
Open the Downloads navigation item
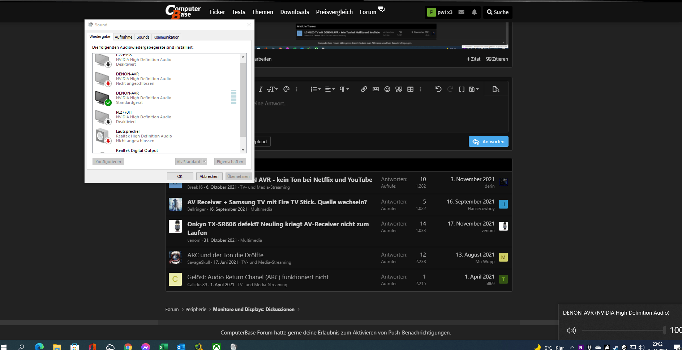click(x=295, y=12)
